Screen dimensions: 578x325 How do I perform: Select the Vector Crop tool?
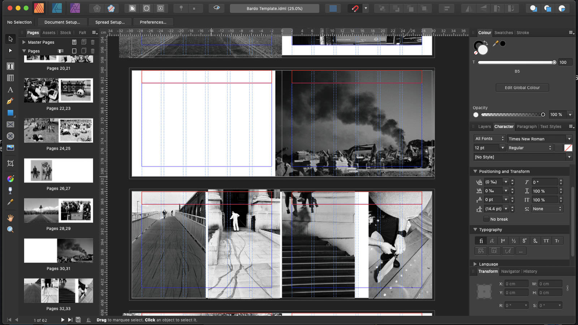pos(10,163)
